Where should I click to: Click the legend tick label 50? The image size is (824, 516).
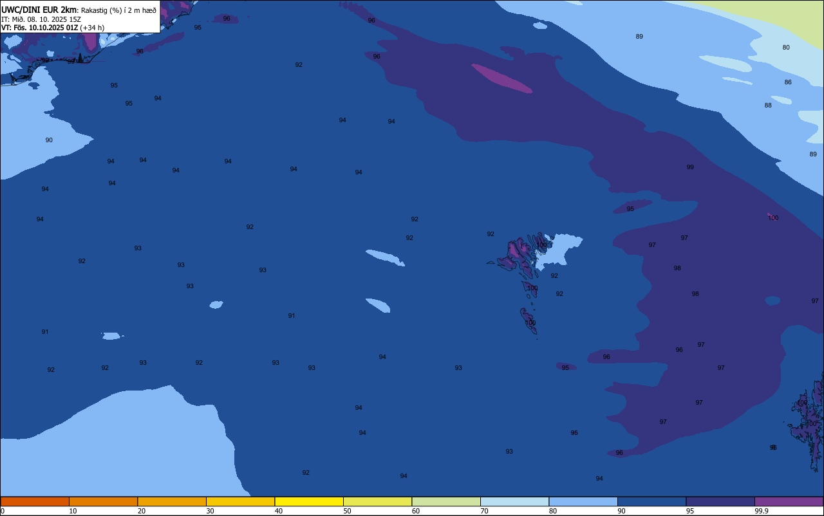[347, 511]
